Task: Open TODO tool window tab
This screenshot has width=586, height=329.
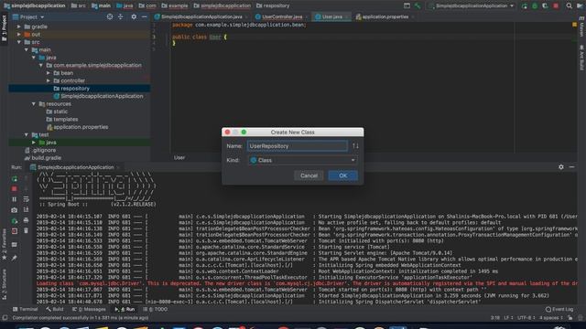Action: click(x=156, y=309)
